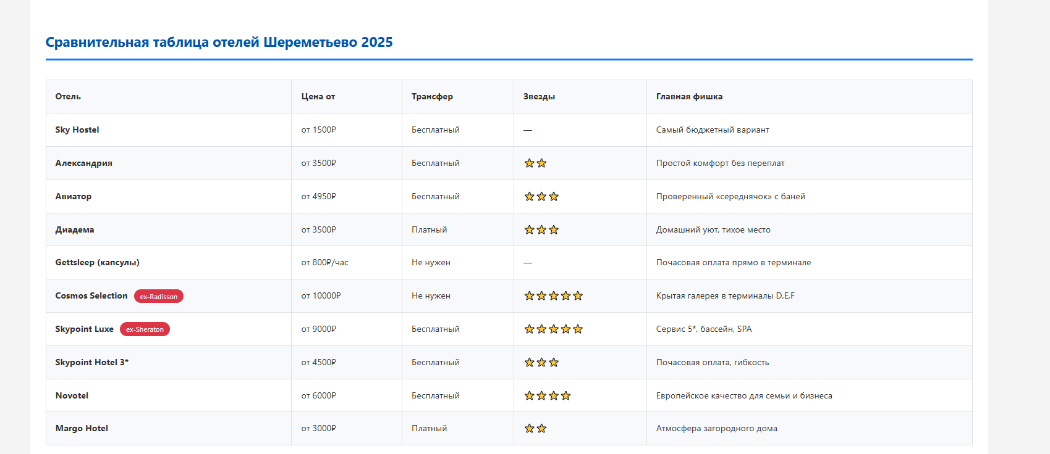Viewport: 1050px width, 454px height.
Task: Select the 'Авиатор' hotel name
Action: click(x=74, y=196)
